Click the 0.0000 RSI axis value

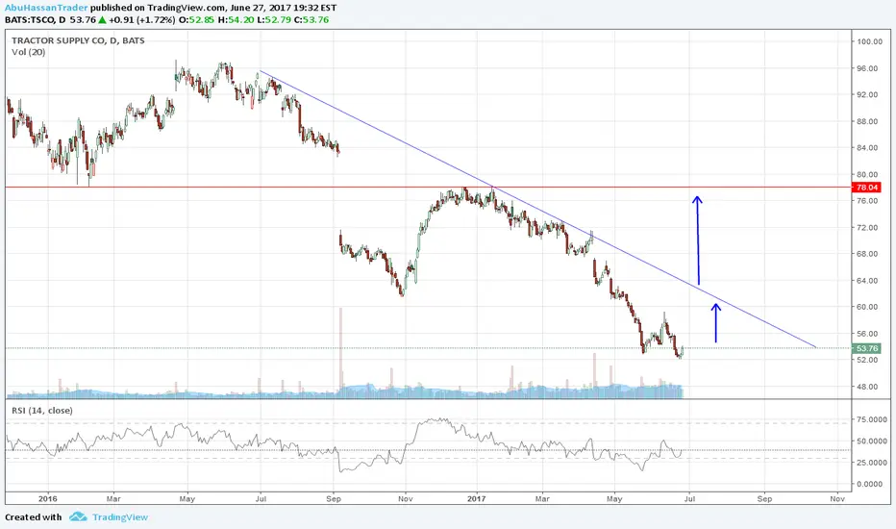869,485
